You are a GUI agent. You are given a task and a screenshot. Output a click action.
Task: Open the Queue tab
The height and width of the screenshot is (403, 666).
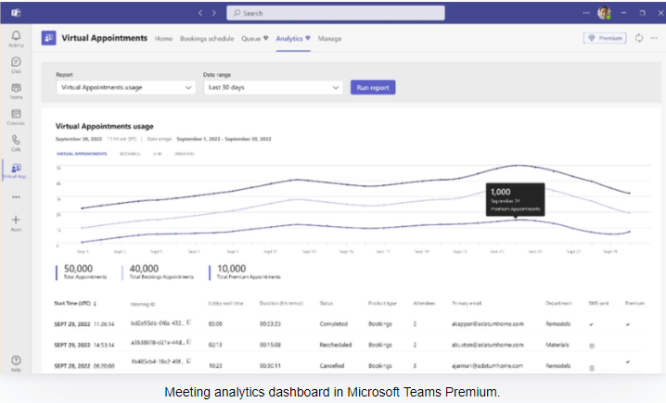point(254,39)
